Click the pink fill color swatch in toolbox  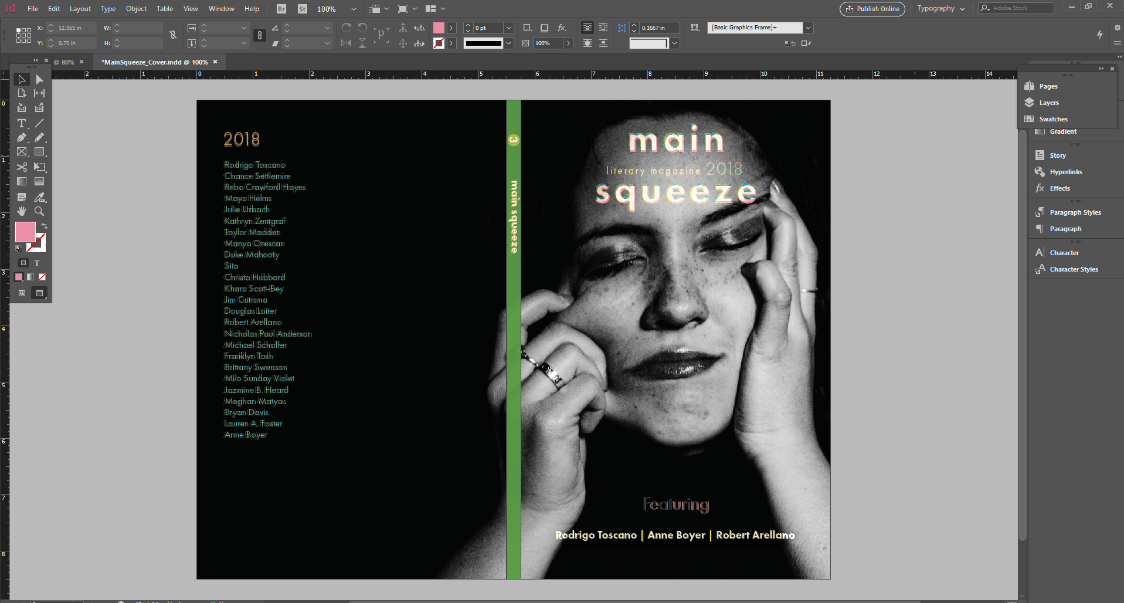click(x=25, y=232)
